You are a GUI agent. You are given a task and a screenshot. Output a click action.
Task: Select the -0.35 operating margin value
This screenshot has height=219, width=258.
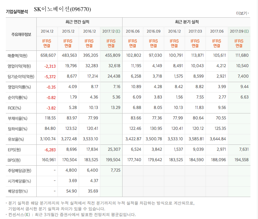51,87
